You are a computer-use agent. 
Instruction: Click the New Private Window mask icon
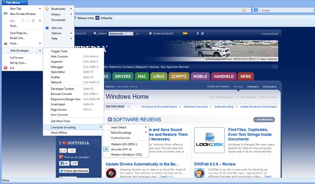(5, 13)
